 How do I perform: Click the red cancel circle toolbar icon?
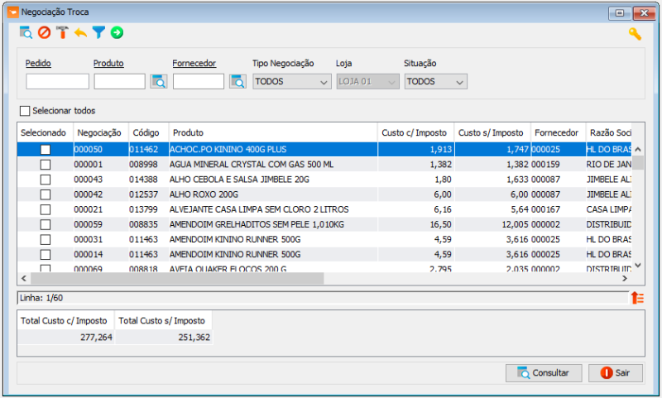[x=45, y=32]
